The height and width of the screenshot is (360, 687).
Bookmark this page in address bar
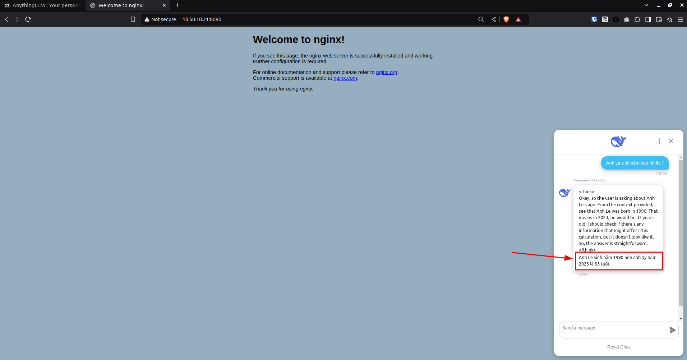tap(133, 19)
